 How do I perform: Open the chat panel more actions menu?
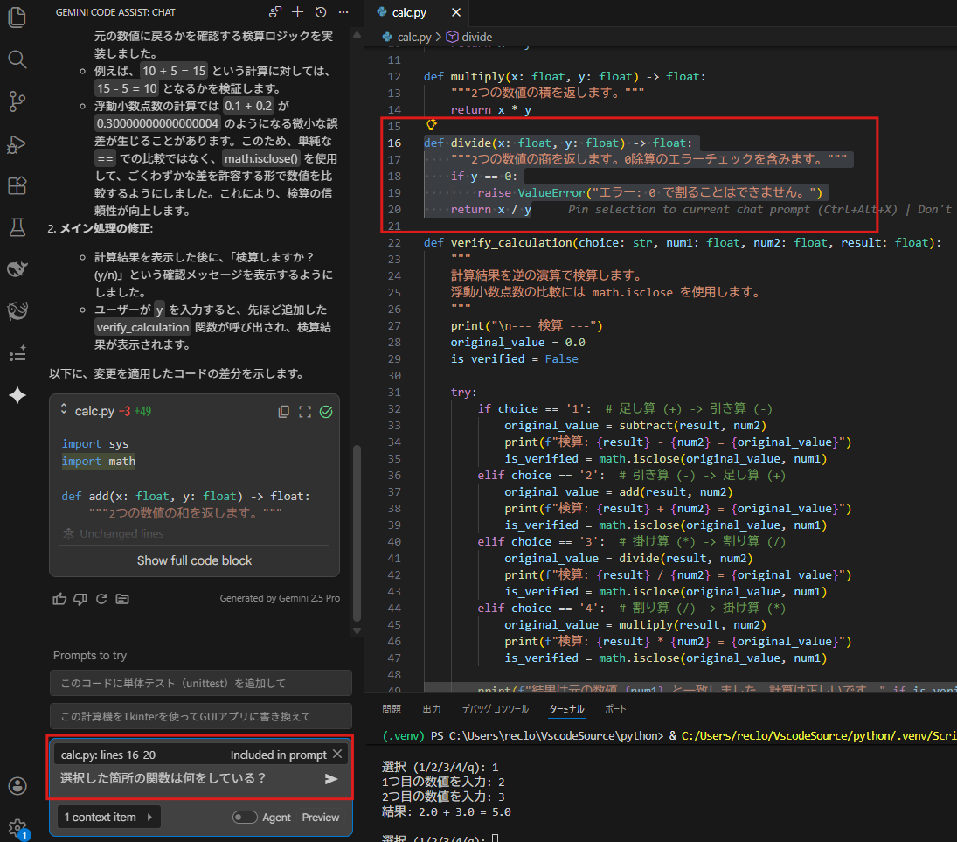pos(343,12)
